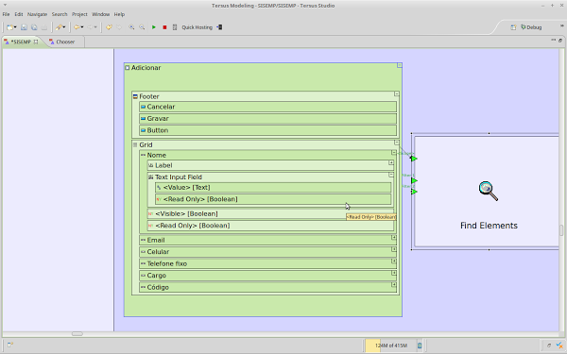Screen dimensions: 567x354
Task: Click the Redo icon in toolbar
Action: point(119,27)
